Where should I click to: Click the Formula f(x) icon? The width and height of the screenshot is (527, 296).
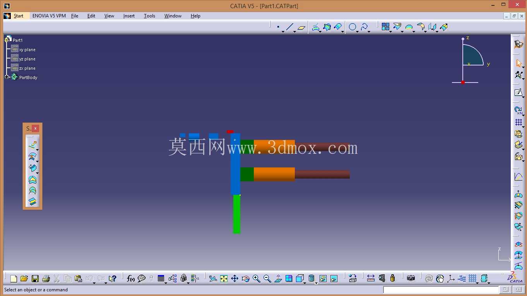point(131,278)
